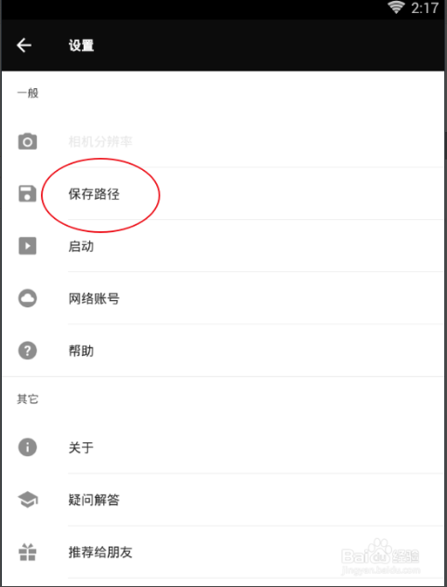Screen dimensions: 447x587
Task: Click the 设置 page title
Action: point(81,46)
